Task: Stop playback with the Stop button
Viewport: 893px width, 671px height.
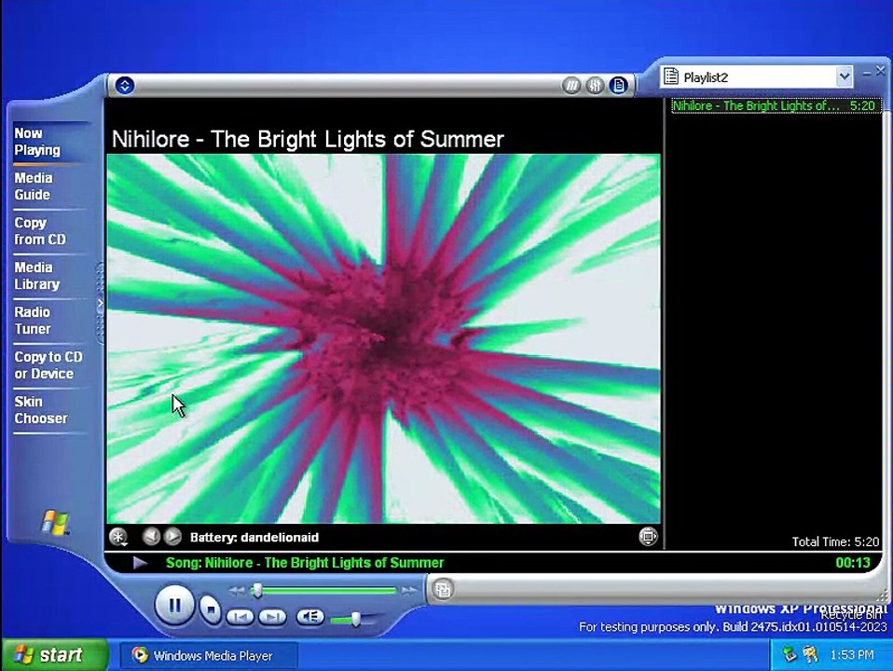Action: [210, 610]
